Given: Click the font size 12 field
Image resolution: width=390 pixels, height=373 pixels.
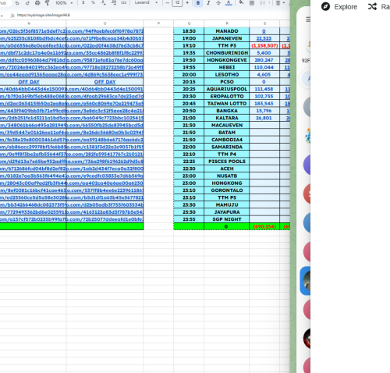Looking at the screenshot, I should (x=177, y=3).
